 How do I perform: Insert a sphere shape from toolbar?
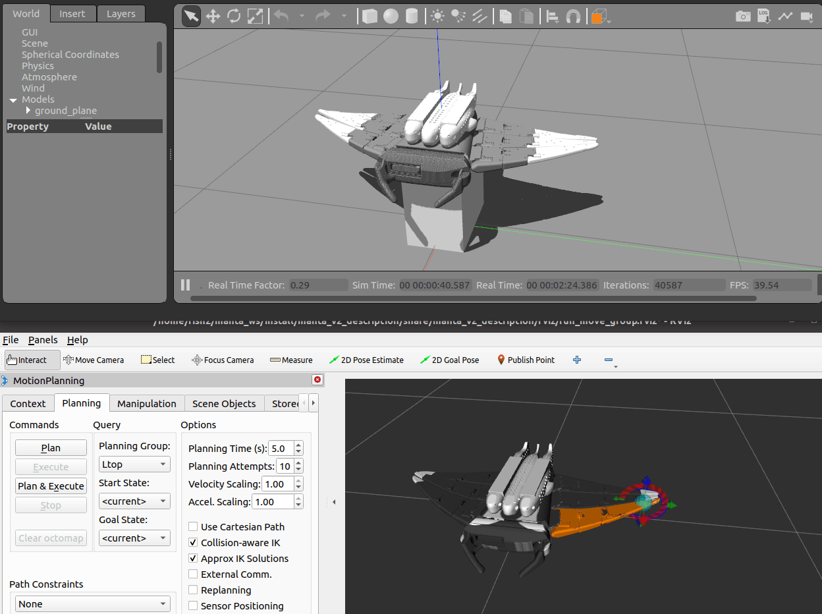tap(391, 16)
